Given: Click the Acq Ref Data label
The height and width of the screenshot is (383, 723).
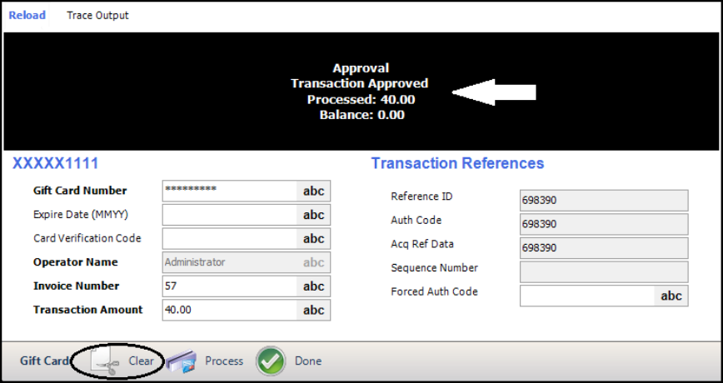Looking at the screenshot, I should point(422,244).
